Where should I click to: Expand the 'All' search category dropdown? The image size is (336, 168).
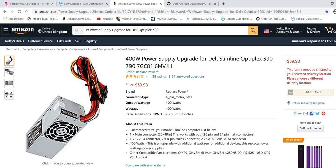(x=78, y=30)
